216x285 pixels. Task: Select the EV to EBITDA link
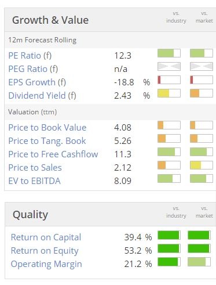(x=34, y=181)
